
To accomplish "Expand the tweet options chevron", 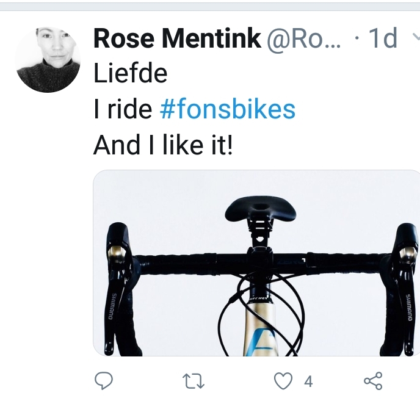I will (415, 38).
